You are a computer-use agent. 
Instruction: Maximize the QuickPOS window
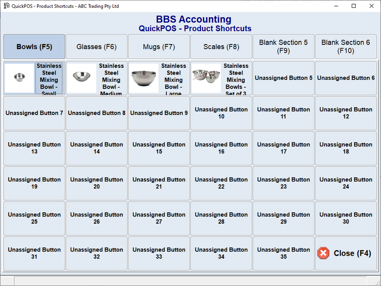353,6
